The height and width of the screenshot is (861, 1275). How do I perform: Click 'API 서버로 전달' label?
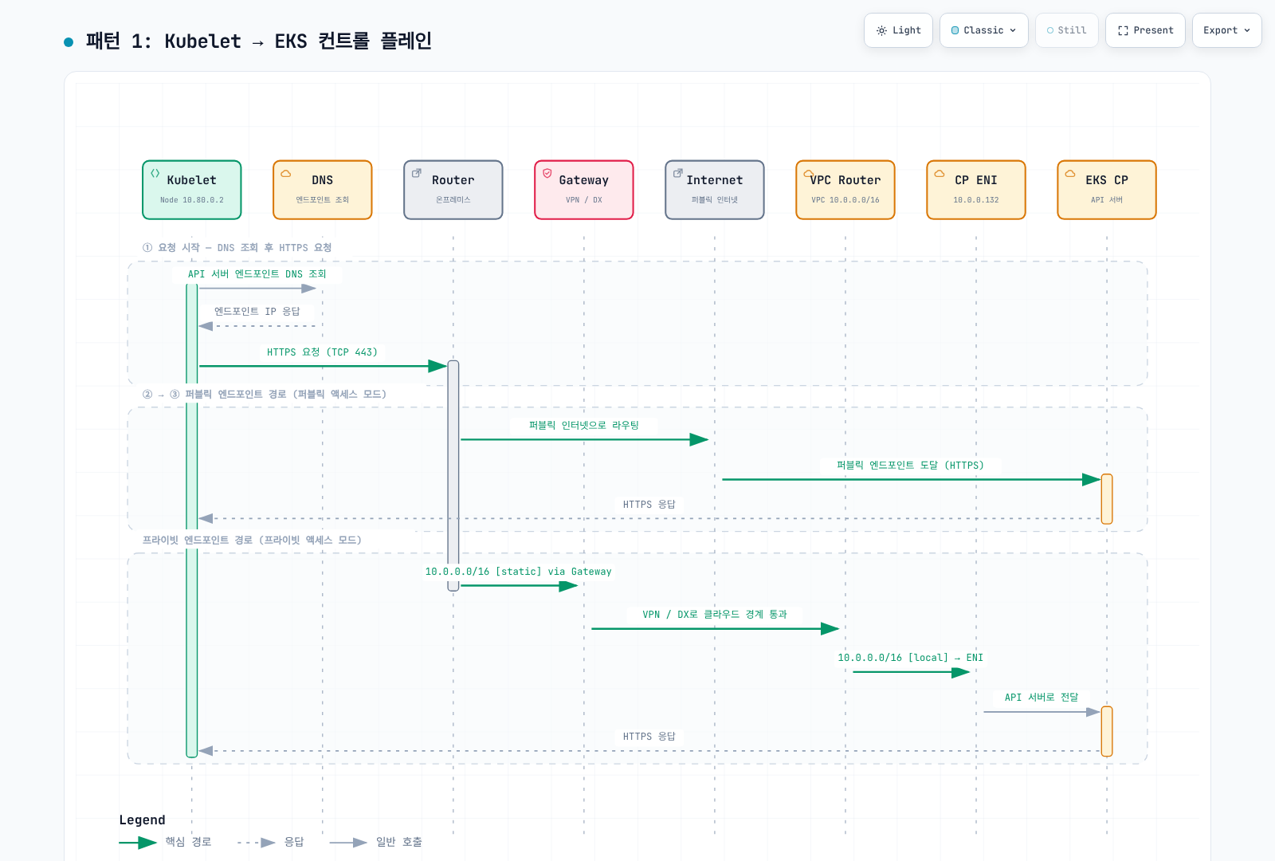(1042, 697)
